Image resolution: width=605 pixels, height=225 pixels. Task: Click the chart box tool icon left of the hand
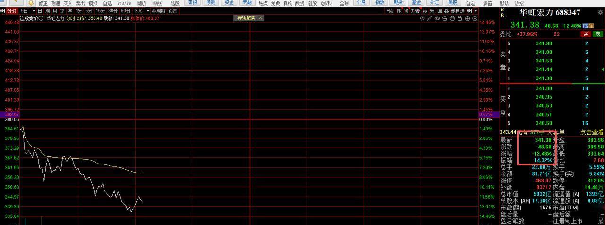445,19
